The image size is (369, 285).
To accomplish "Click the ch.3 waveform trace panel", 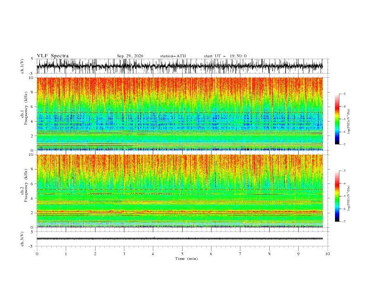I will (182, 239).
